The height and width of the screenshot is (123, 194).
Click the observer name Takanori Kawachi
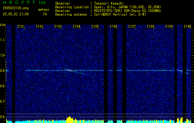pos(109,4)
